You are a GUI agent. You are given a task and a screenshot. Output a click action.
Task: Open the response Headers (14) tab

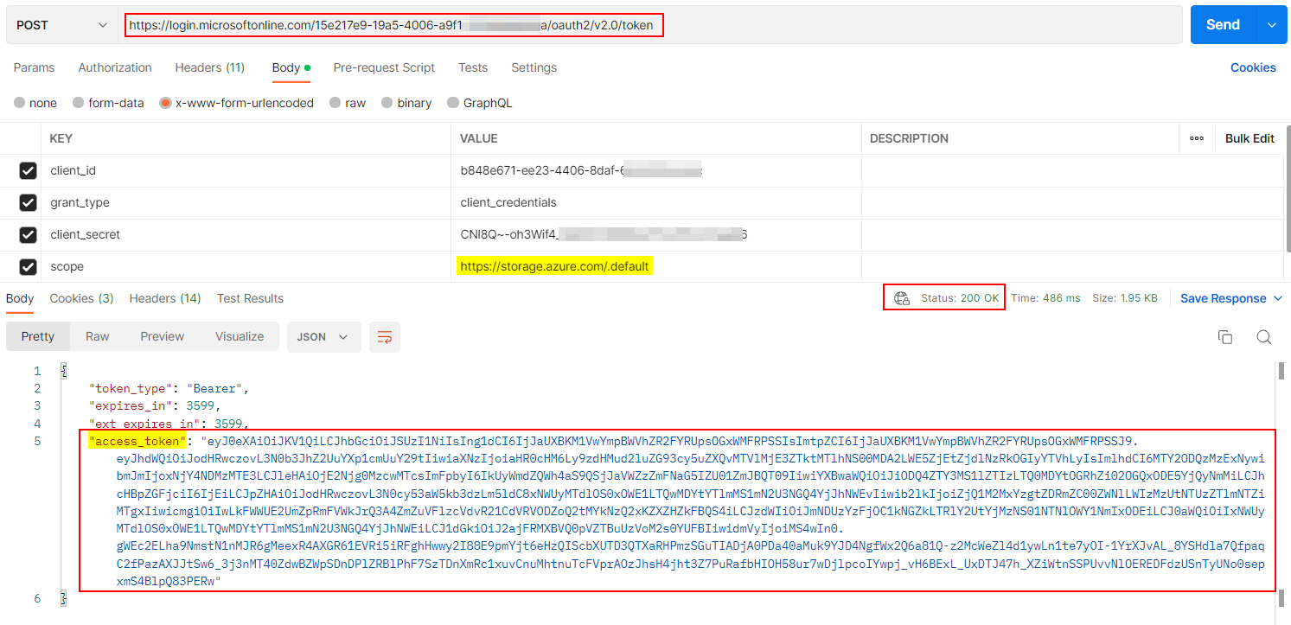point(165,298)
